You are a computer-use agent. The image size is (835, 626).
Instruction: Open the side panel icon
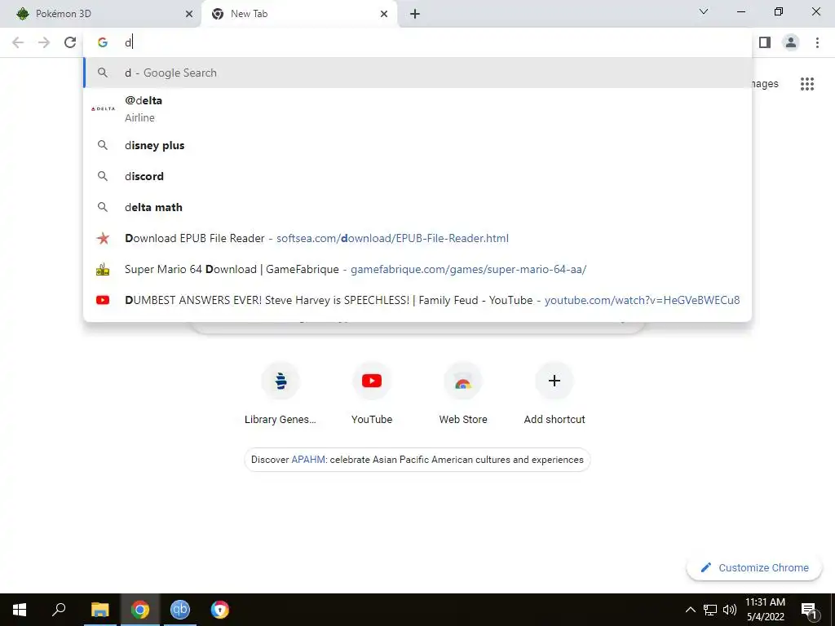pyautogui.click(x=765, y=42)
